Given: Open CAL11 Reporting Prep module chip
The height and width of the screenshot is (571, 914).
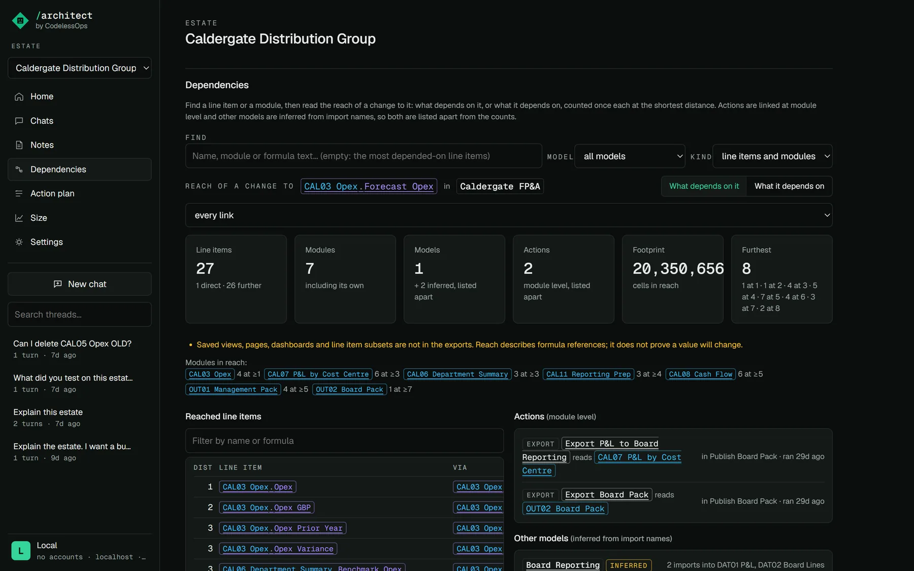Looking at the screenshot, I should coord(589,374).
